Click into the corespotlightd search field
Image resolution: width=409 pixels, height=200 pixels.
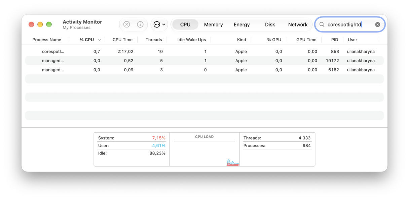tap(350, 24)
